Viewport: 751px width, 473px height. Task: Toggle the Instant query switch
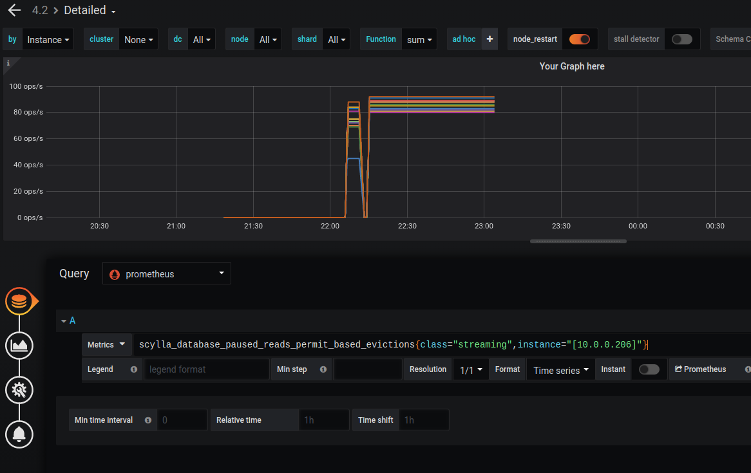(x=649, y=369)
